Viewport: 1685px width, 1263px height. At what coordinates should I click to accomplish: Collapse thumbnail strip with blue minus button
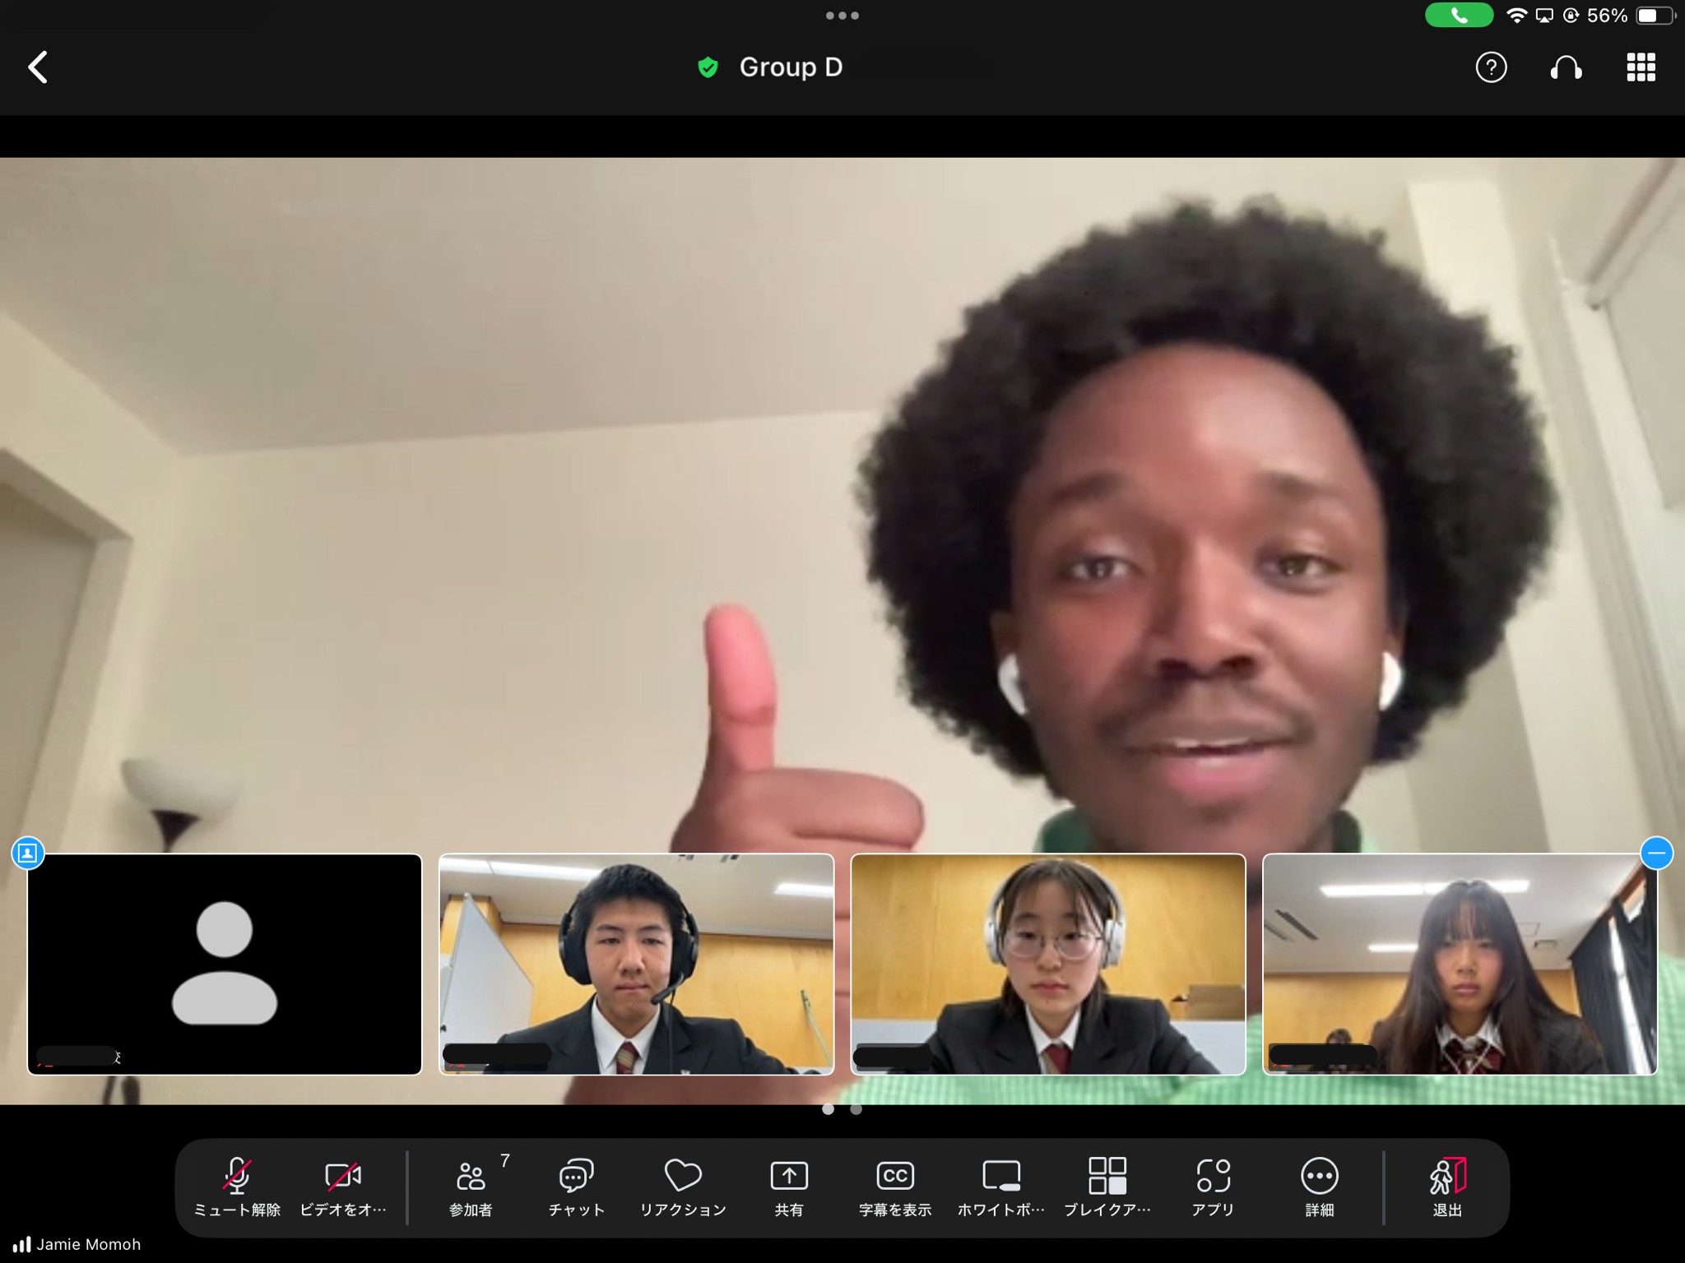[1655, 854]
